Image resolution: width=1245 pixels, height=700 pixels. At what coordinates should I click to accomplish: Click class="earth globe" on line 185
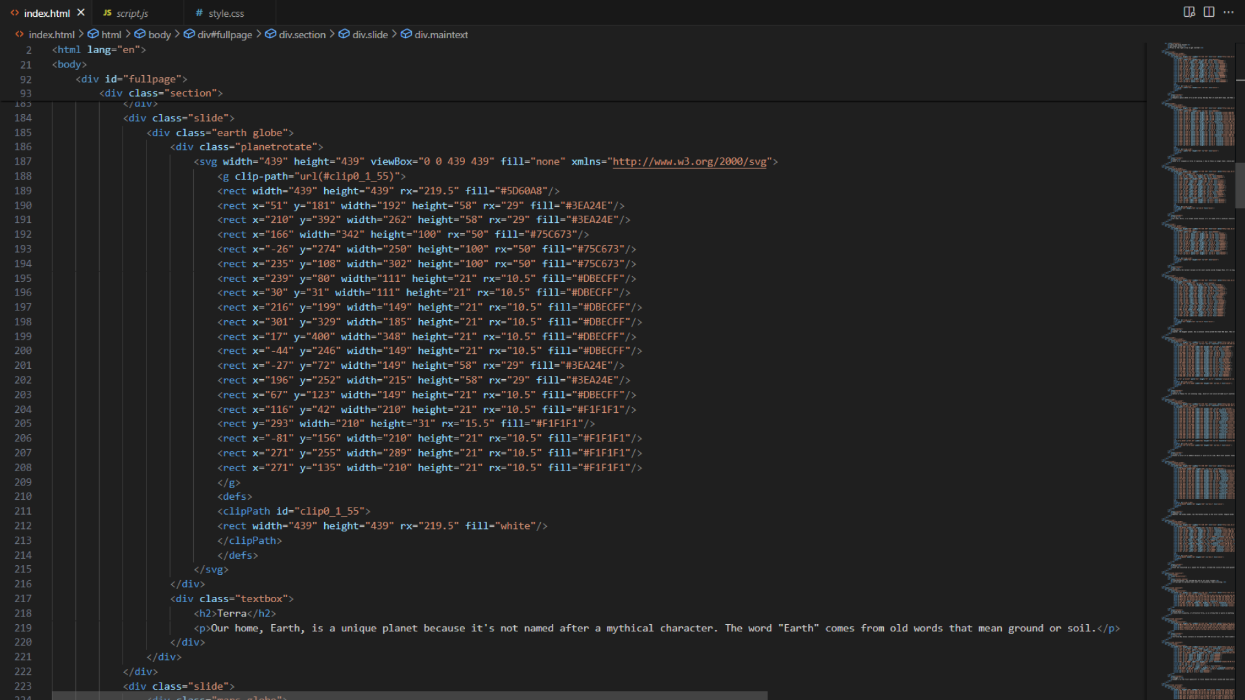pos(231,133)
